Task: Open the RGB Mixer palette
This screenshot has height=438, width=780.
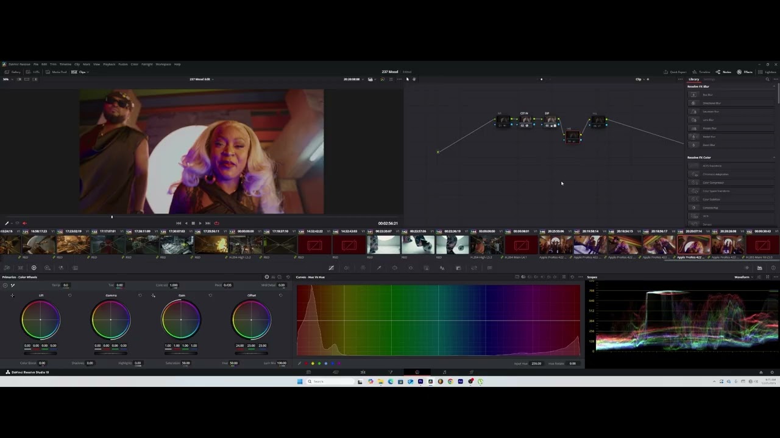Action: (61, 268)
